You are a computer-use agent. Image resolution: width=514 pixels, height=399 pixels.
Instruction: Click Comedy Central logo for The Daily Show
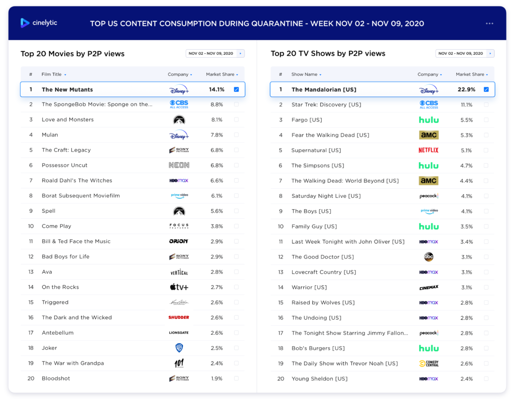(429, 363)
